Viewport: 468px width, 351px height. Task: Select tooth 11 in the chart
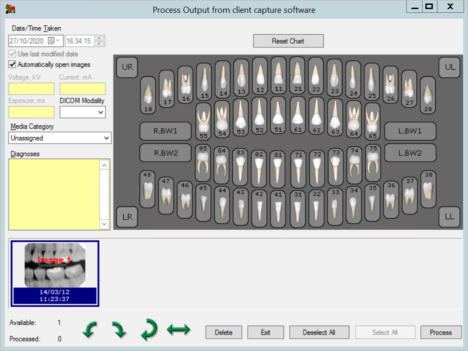click(278, 76)
